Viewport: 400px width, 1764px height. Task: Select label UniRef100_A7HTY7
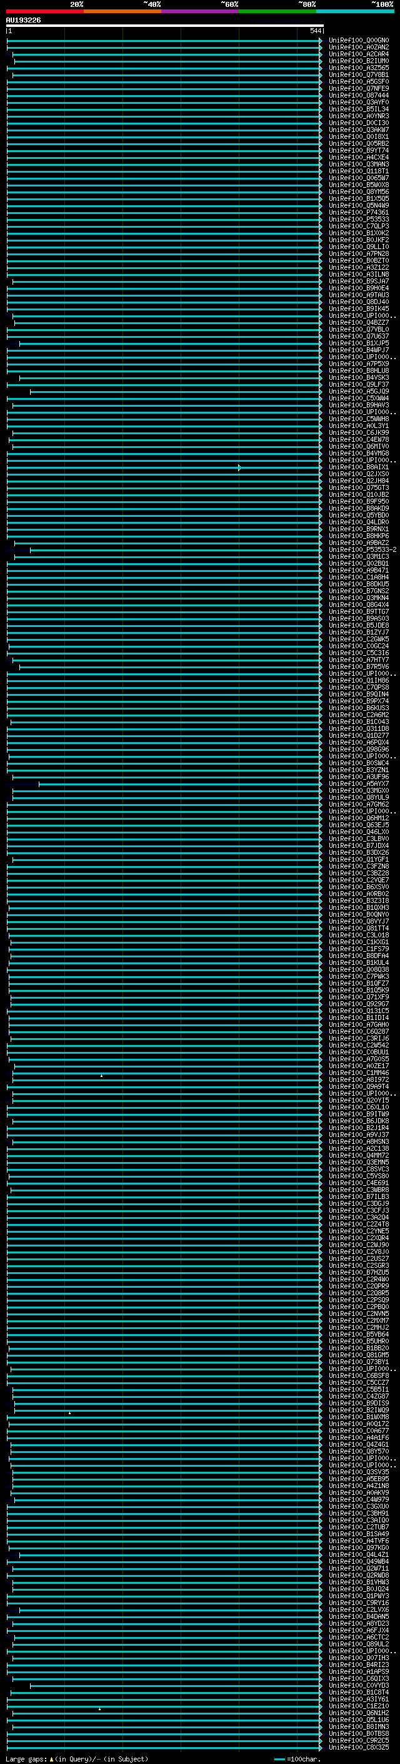359,660
